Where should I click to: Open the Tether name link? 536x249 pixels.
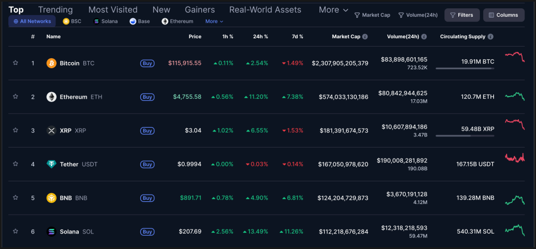coord(69,164)
